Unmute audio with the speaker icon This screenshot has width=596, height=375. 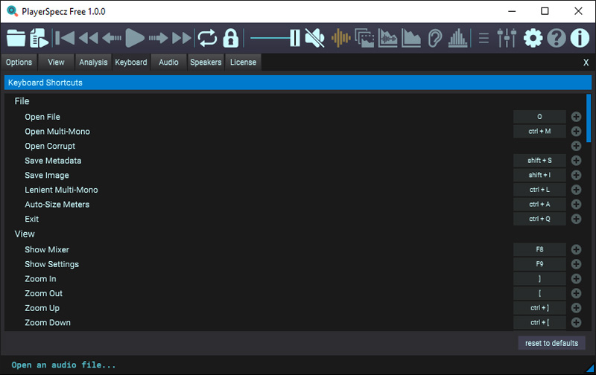click(x=314, y=37)
